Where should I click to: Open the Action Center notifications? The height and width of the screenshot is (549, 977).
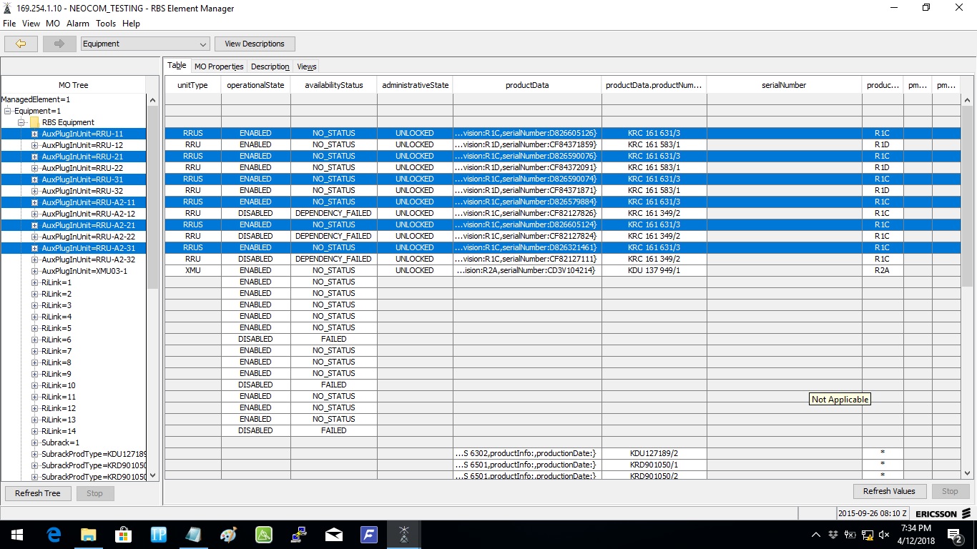pos(955,534)
